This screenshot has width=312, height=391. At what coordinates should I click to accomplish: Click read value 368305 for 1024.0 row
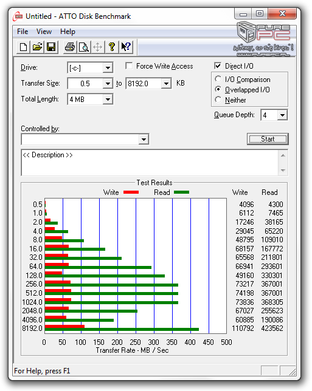click(272, 302)
